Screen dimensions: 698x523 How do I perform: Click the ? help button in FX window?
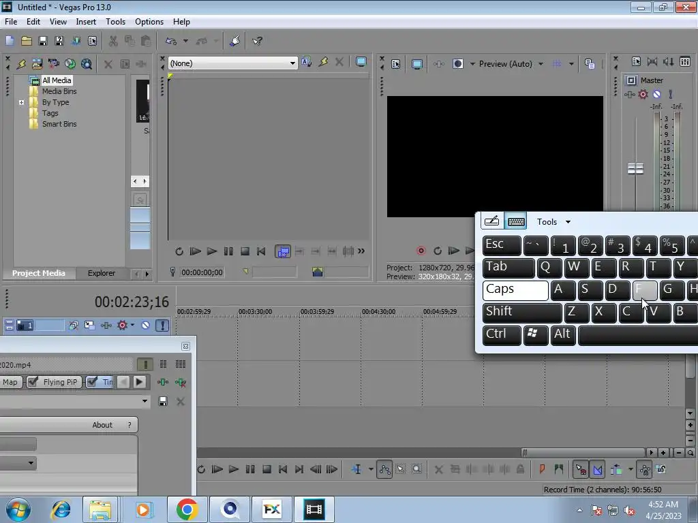[x=130, y=425]
